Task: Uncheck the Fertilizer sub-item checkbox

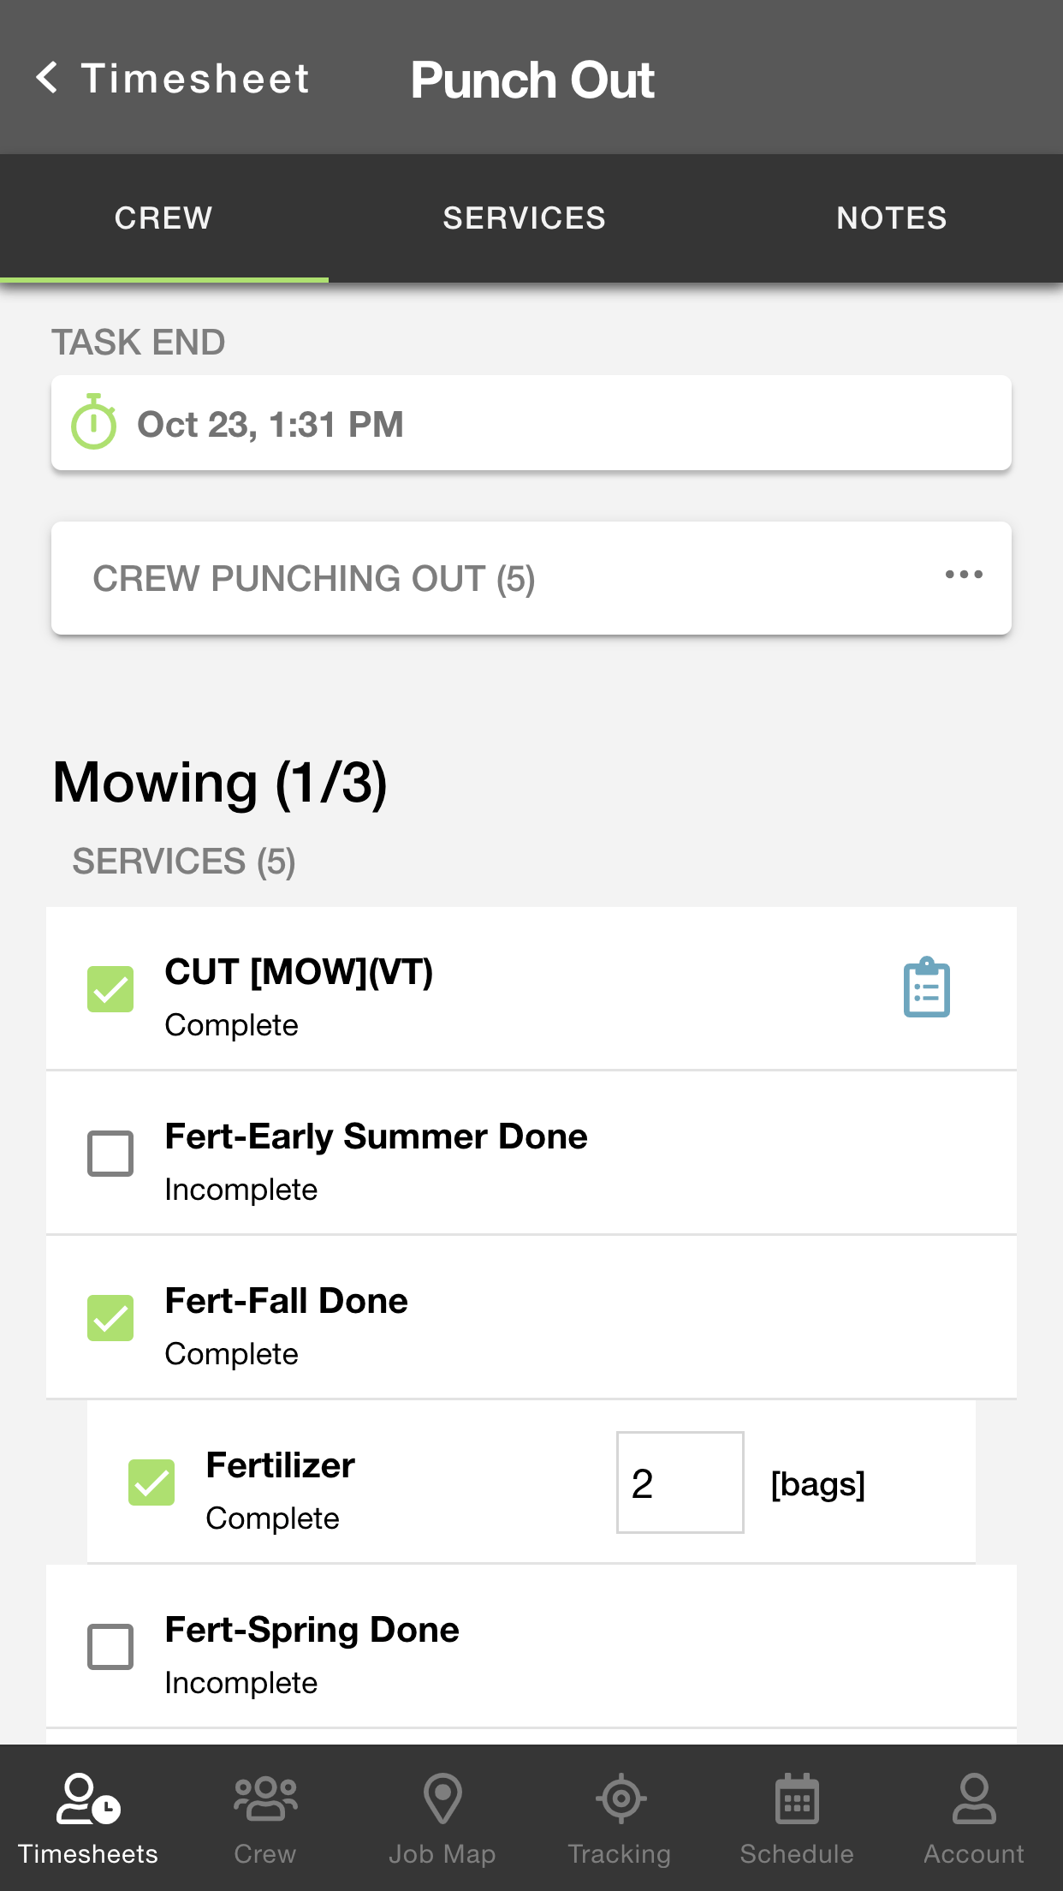Action: point(151,1482)
